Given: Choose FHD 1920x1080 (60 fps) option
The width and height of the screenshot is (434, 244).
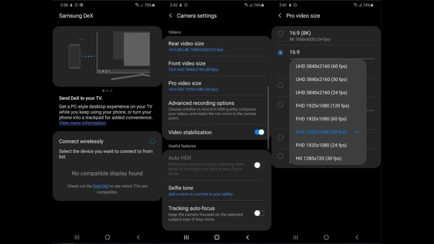Looking at the screenshot, I should coord(328,119).
